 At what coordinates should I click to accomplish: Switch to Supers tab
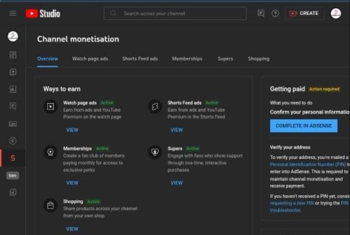click(x=225, y=59)
